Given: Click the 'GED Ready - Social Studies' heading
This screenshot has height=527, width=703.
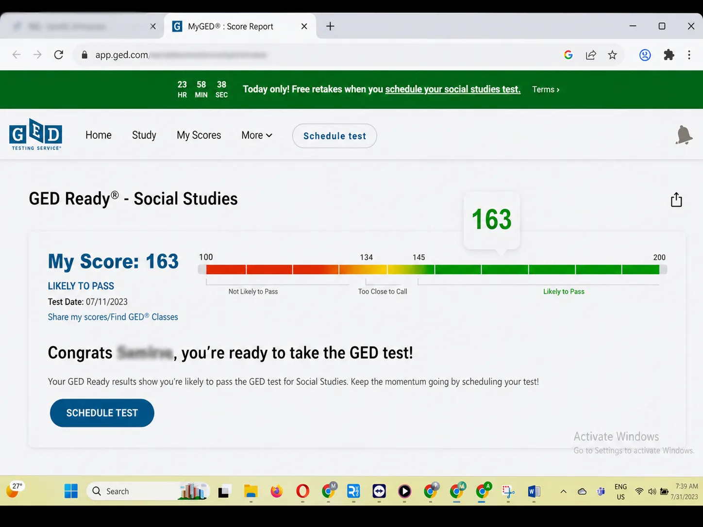Looking at the screenshot, I should (x=133, y=199).
